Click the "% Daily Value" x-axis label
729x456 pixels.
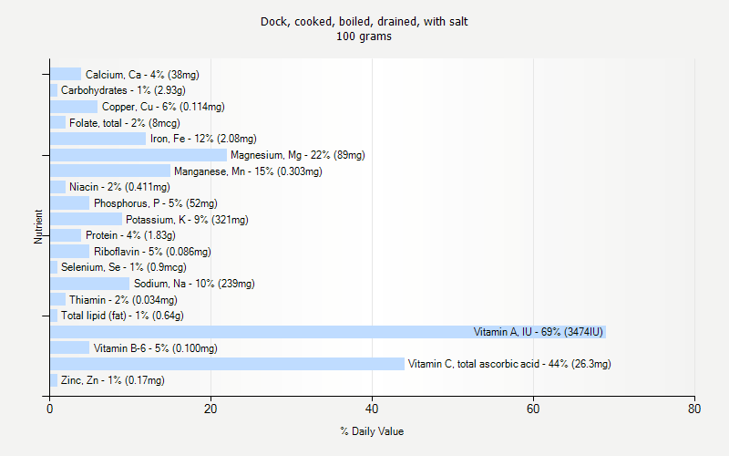372,431
